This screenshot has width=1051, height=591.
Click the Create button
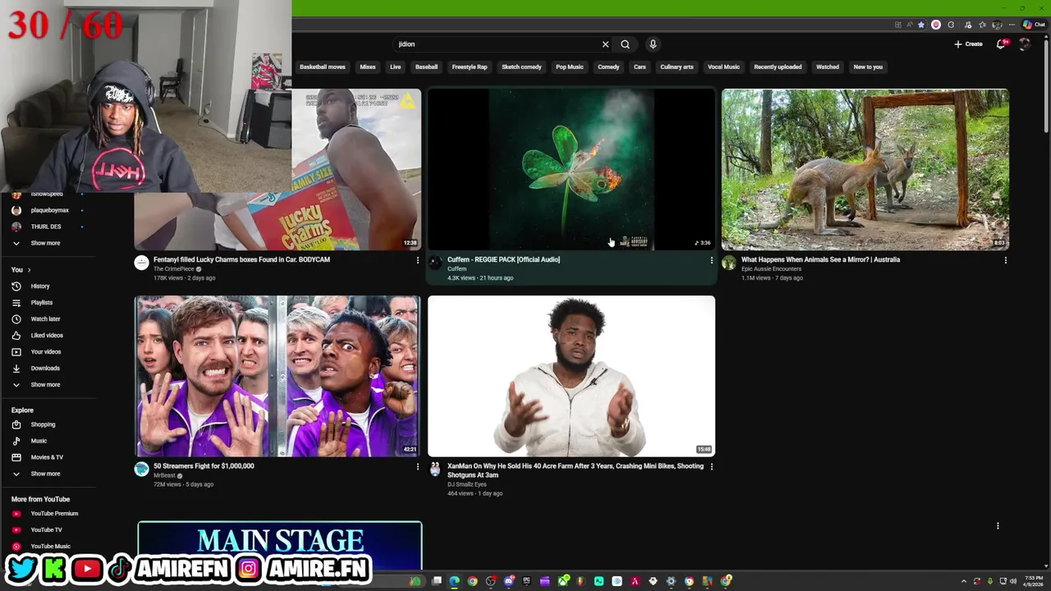click(968, 44)
